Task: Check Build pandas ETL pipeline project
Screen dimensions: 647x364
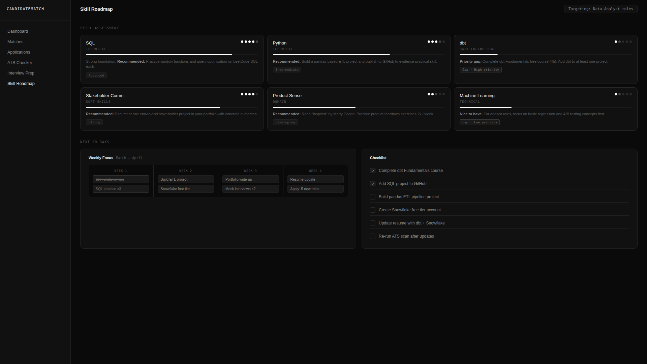Action: click(373, 197)
